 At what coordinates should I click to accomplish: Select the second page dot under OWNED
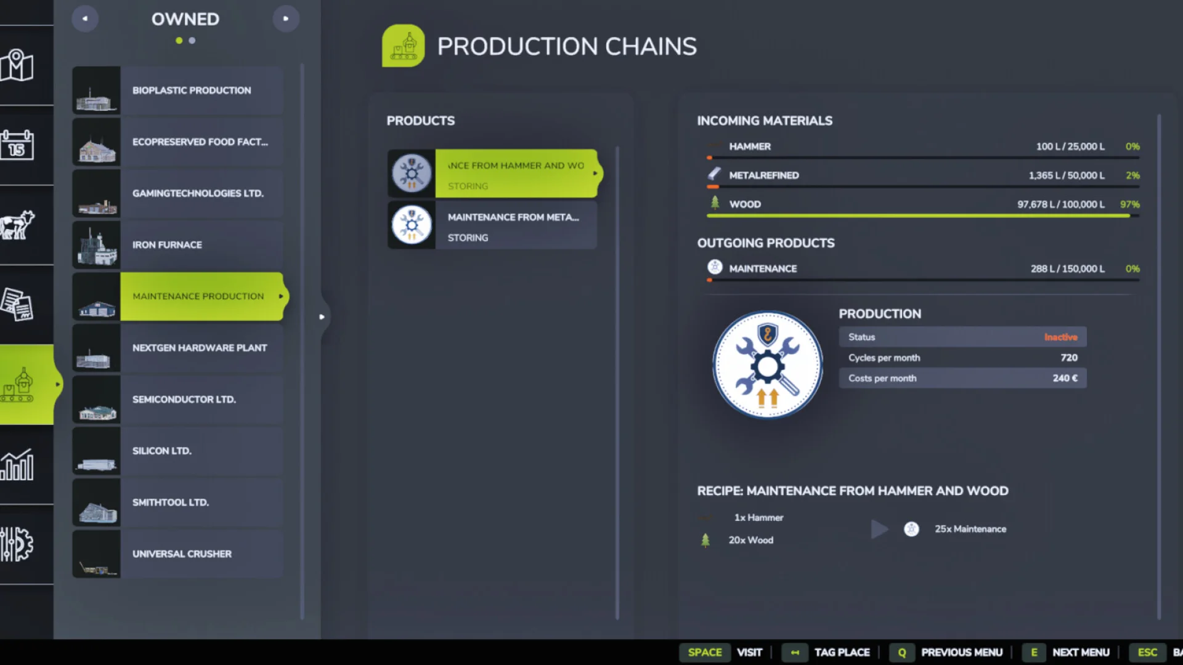coord(192,41)
